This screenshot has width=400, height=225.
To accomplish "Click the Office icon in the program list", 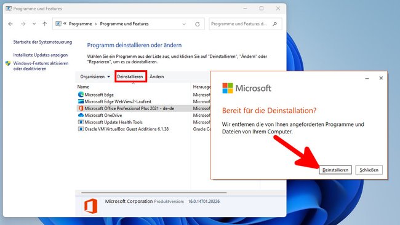I will coord(81,108).
